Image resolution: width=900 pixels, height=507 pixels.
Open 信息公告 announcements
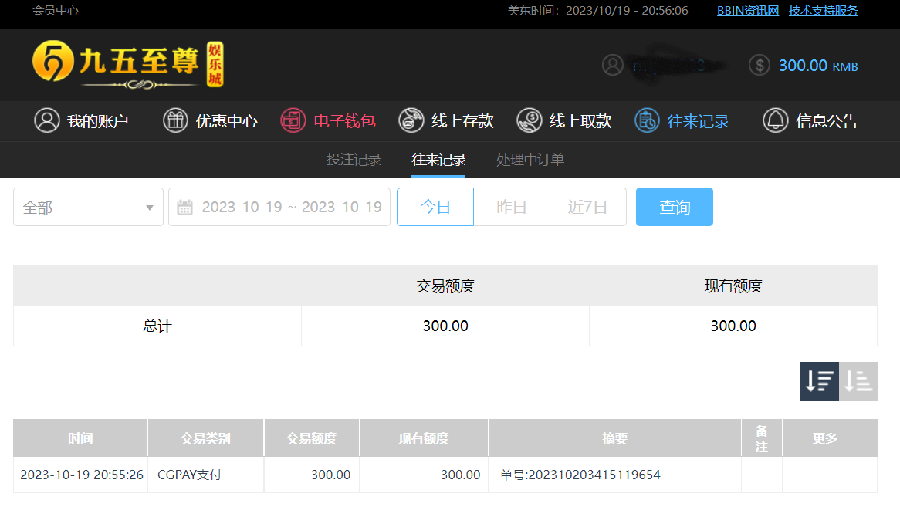(x=810, y=120)
